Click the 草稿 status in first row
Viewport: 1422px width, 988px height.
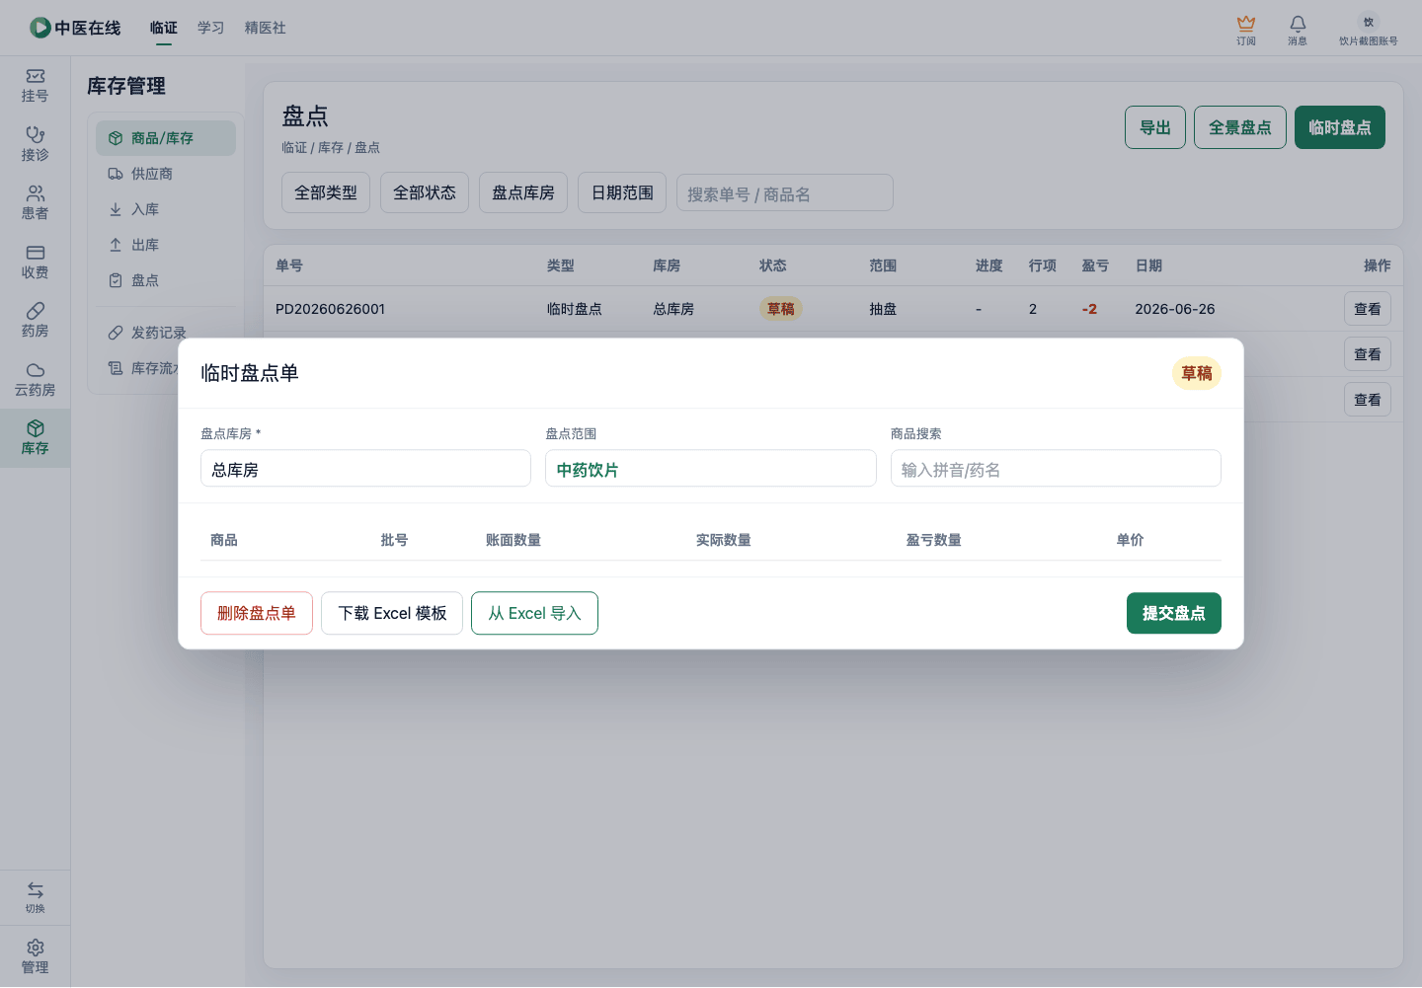tap(781, 309)
